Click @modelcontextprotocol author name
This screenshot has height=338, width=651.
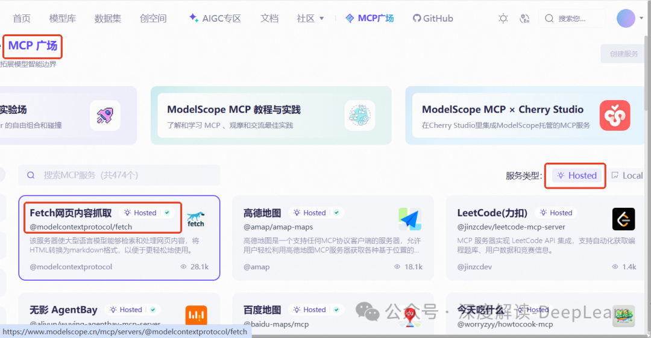click(71, 266)
